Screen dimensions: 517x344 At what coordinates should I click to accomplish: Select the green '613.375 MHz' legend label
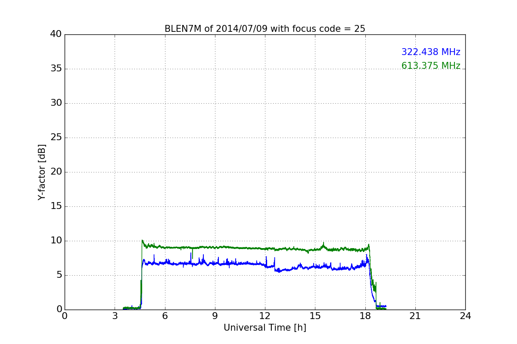coord(431,66)
